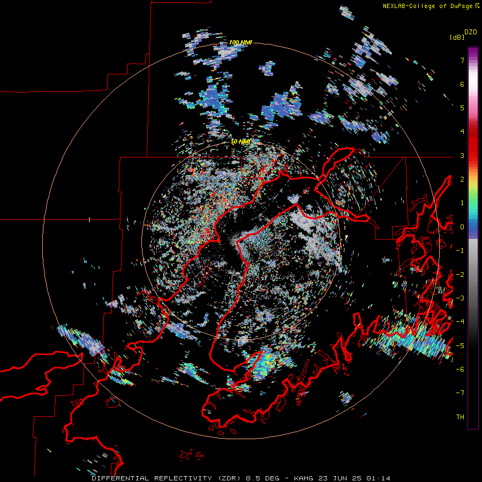Viewport: 482px width, 482px height.
Task: Click the 7 dB scale label
Action: (x=462, y=60)
